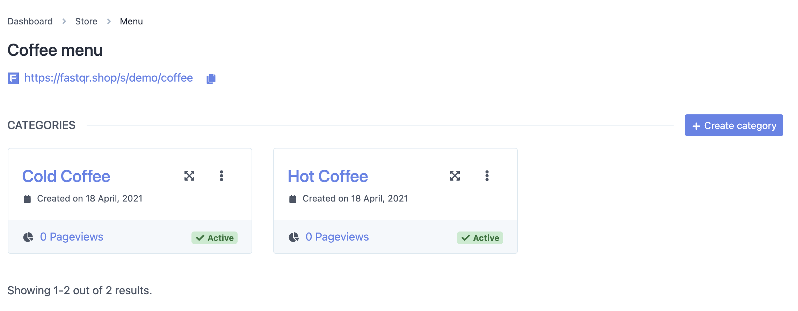Click the Hot Coffee reorder arrows icon

click(455, 176)
